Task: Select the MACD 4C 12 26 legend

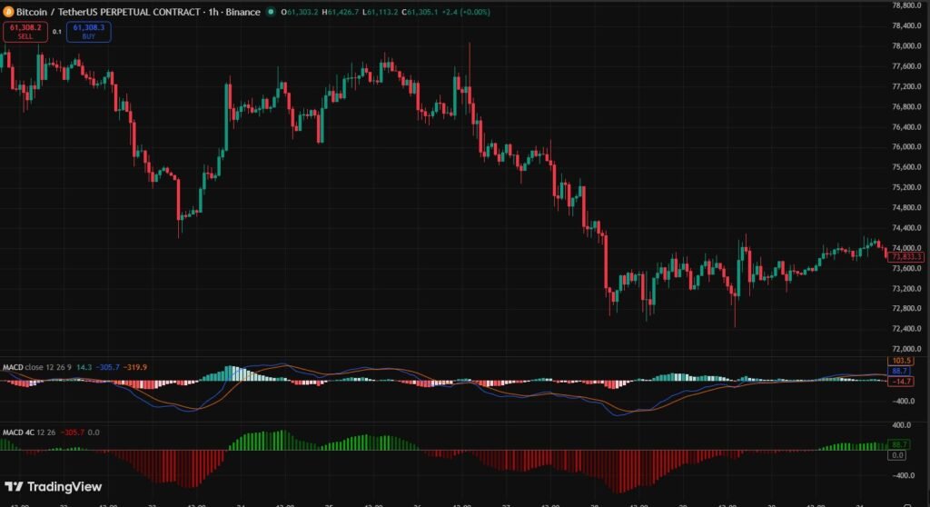Action: point(29,432)
